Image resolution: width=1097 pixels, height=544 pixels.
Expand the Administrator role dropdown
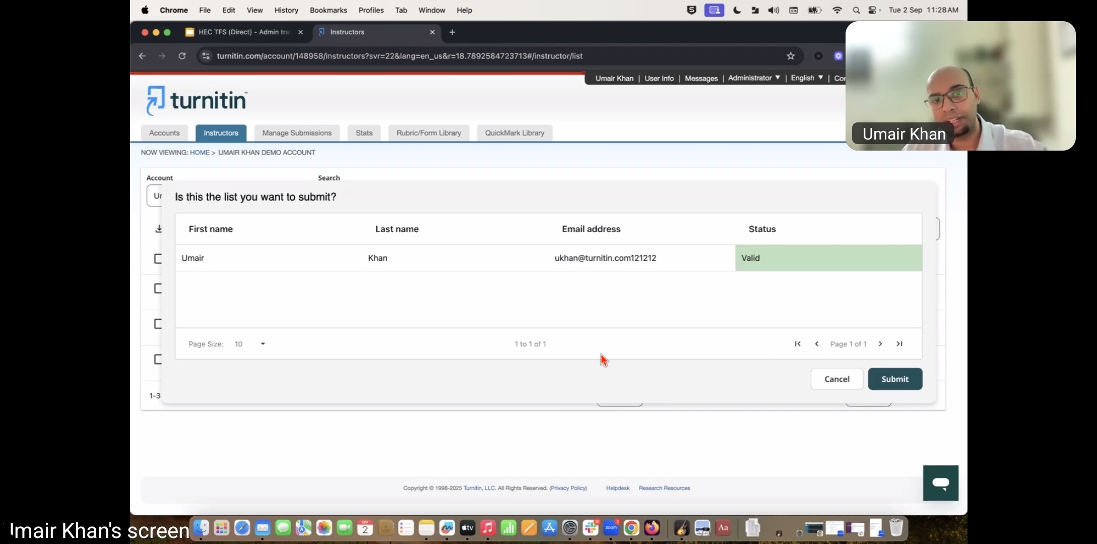(x=754, y=78)
